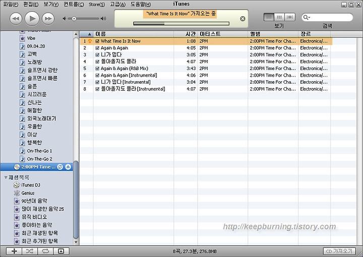The width and height of the screenshot is (363, 257).
Task: Select the 09.04.20 playlist
Action: [x=33, y=46]
